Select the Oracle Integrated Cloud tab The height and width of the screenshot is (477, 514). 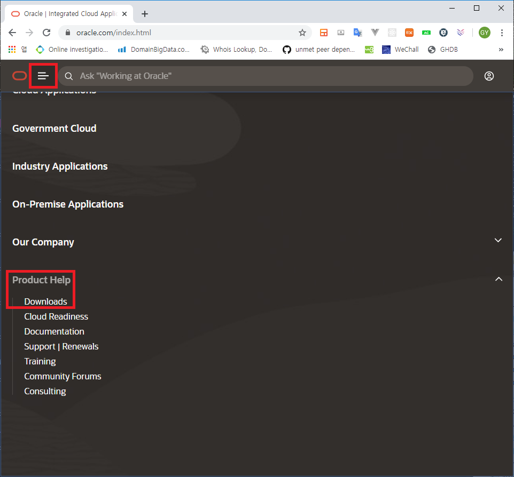69,14
